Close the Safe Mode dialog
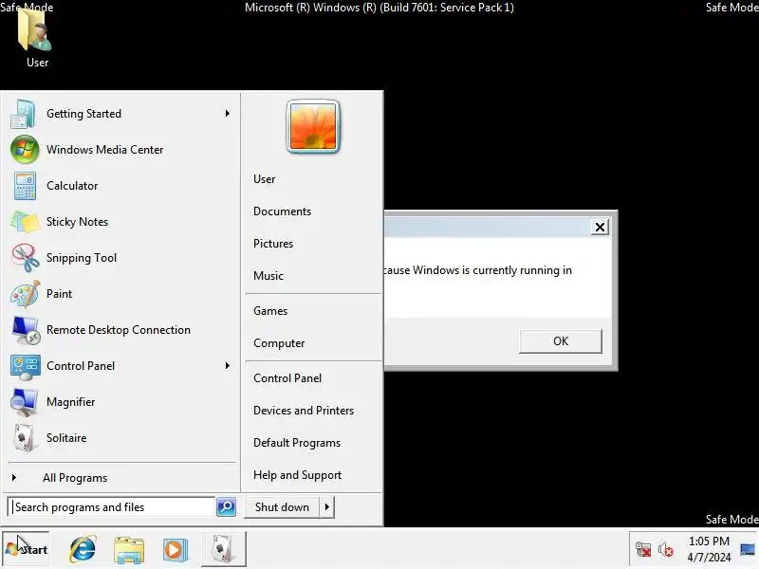Image resolution: width=759 pixels, height=569 pixels. [600, 227]
